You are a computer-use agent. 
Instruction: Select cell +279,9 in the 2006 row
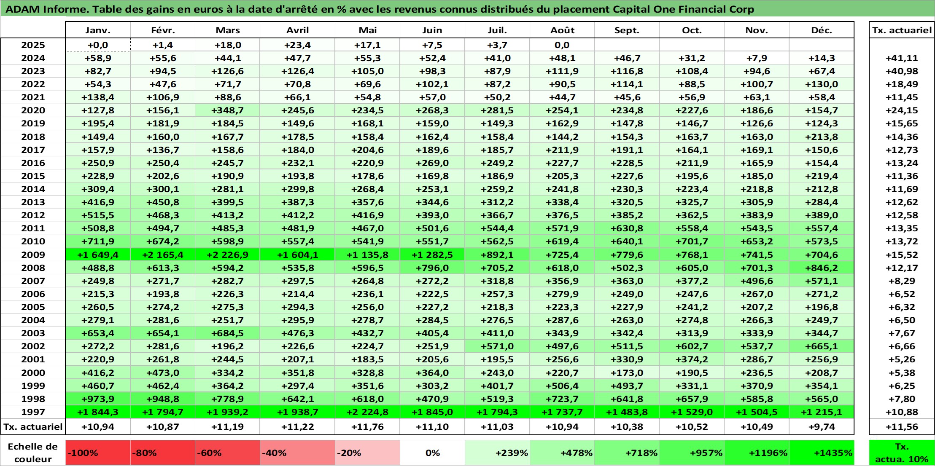click(562, 294)
